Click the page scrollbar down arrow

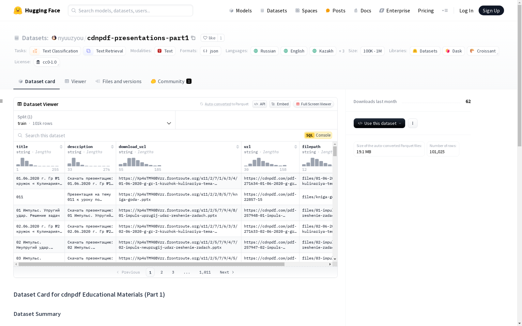point(519,323)
